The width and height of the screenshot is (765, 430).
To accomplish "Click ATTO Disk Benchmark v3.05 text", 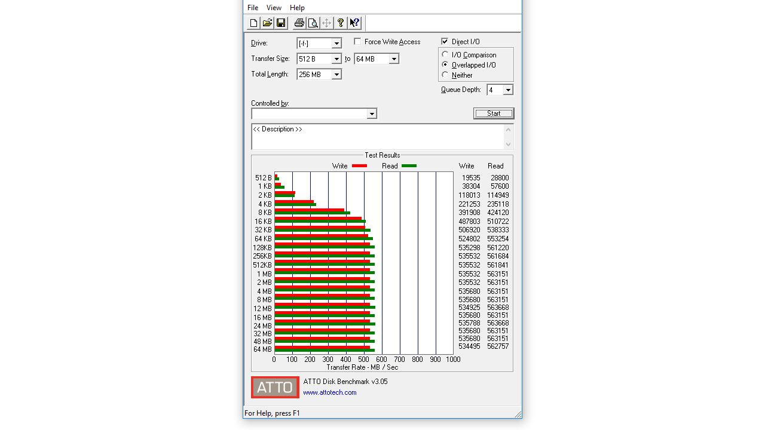I will click(x=345, y=382).
